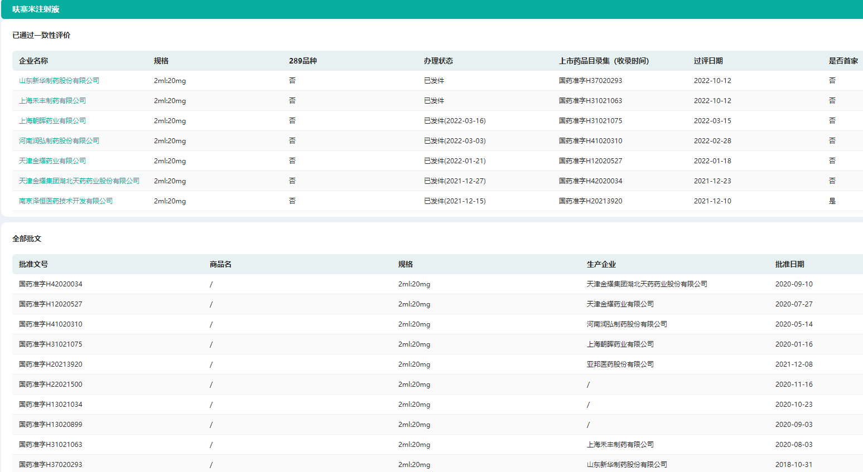
Task: Click the 办理状态 column header
Action: tap(438, 61)
